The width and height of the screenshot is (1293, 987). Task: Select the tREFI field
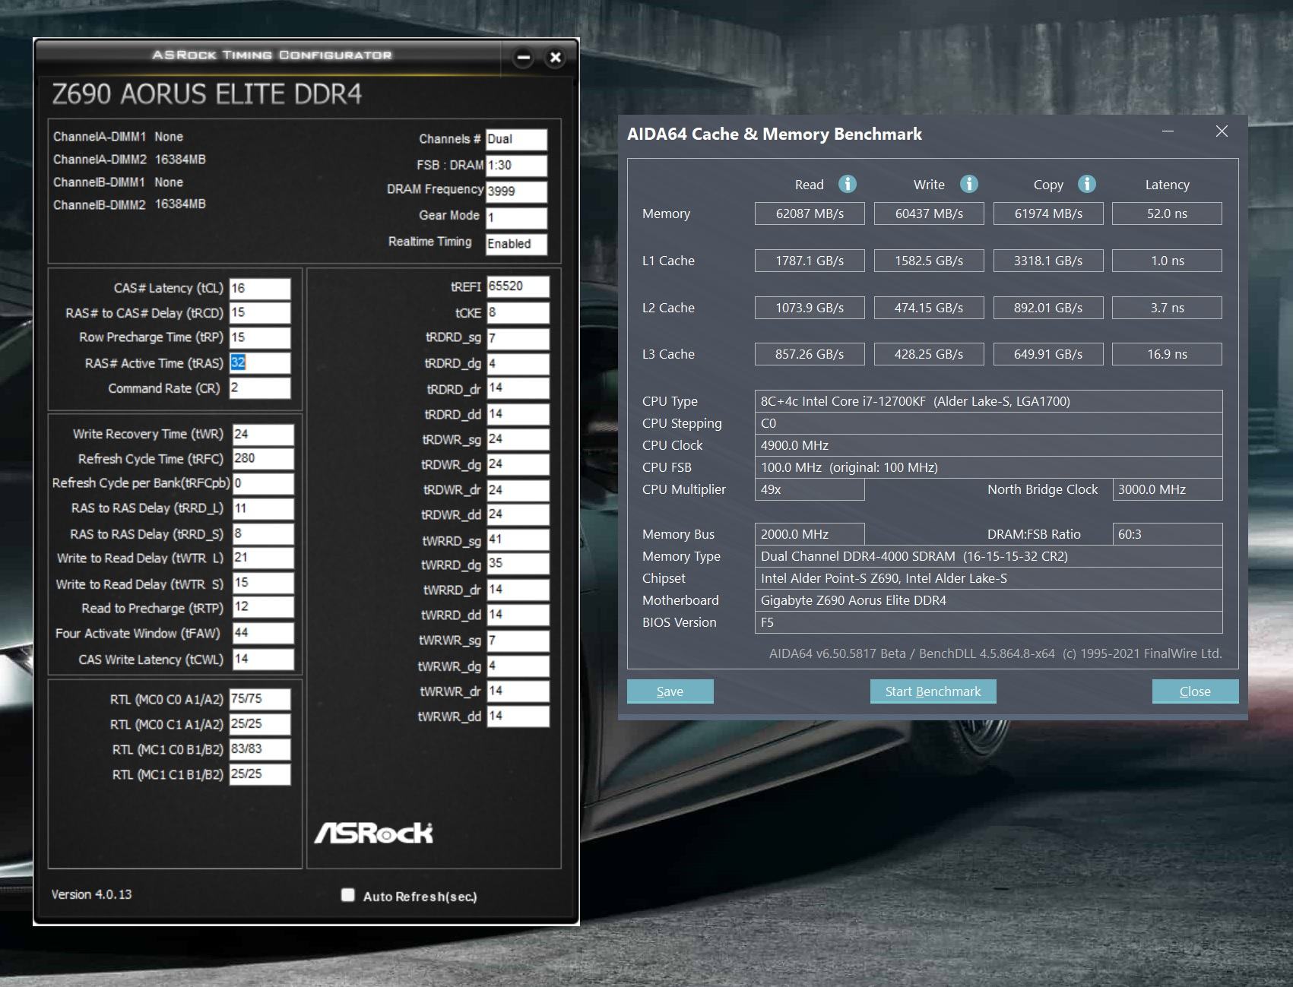[x=518, y=286]
